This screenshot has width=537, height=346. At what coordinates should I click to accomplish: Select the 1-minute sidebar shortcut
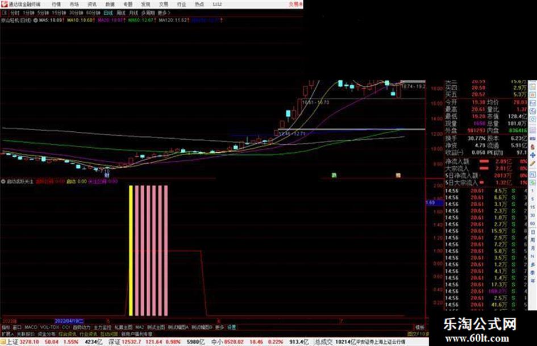click(x=533, y=191)
